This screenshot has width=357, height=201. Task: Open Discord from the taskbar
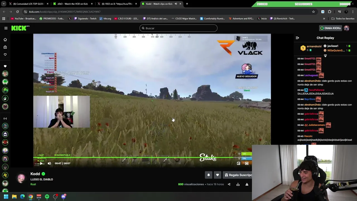click(x=63, y=197)
